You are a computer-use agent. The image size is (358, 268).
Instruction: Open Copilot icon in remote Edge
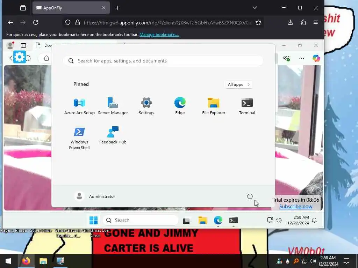pyautogui.click(x=316, y=58)
